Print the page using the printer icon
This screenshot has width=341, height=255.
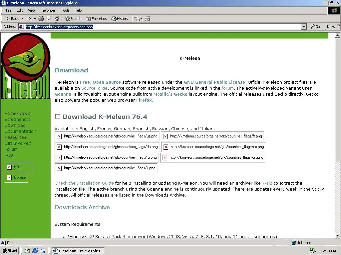(148, 19)
